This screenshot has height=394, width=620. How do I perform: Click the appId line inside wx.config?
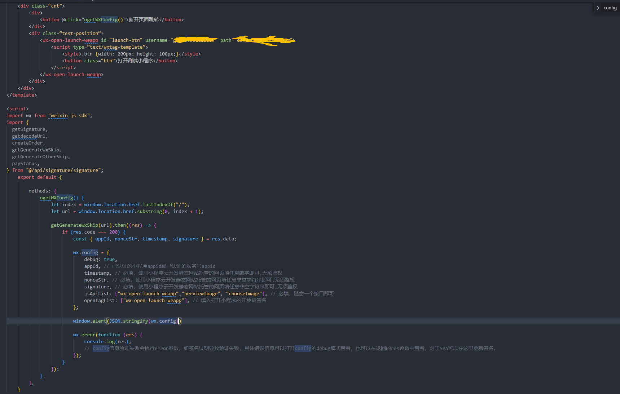point(150,266)
